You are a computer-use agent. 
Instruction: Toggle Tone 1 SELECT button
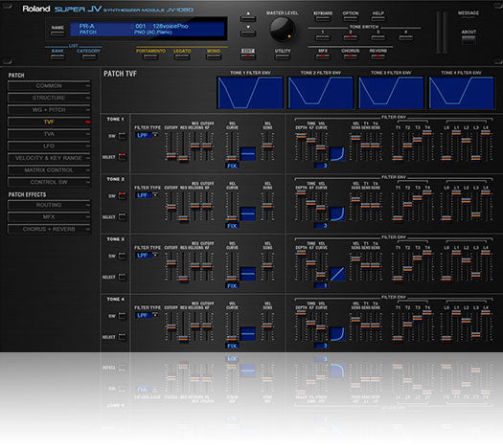[123, 157]
